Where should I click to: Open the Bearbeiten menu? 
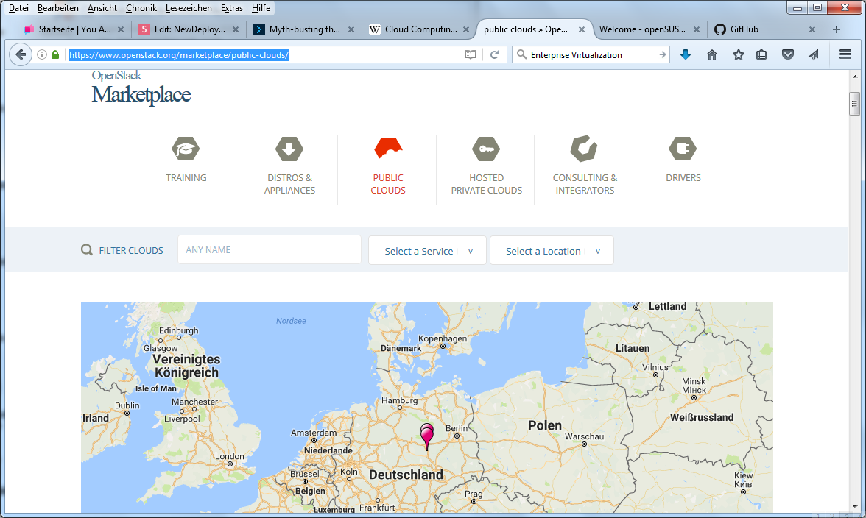tap(58, 7)
